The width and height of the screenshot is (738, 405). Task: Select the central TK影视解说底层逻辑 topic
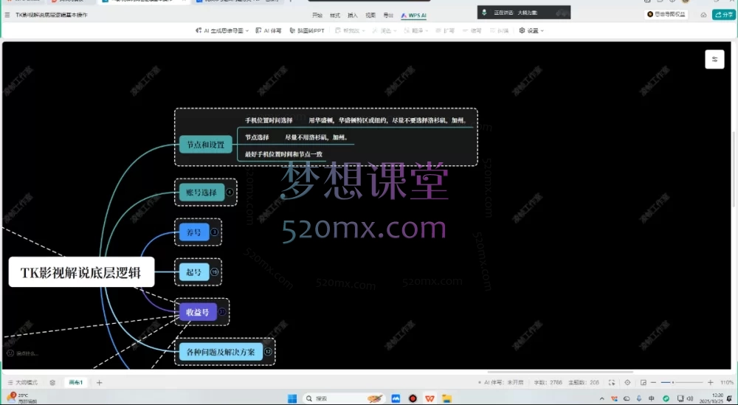pos(81,272)
